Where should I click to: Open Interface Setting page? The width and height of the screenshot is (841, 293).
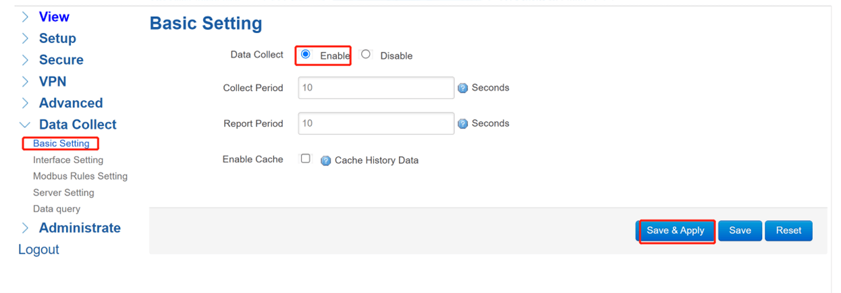point(68,160)
